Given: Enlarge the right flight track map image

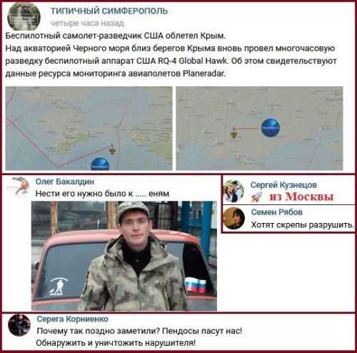Looking at the screenshot, I should click(259, 129).
